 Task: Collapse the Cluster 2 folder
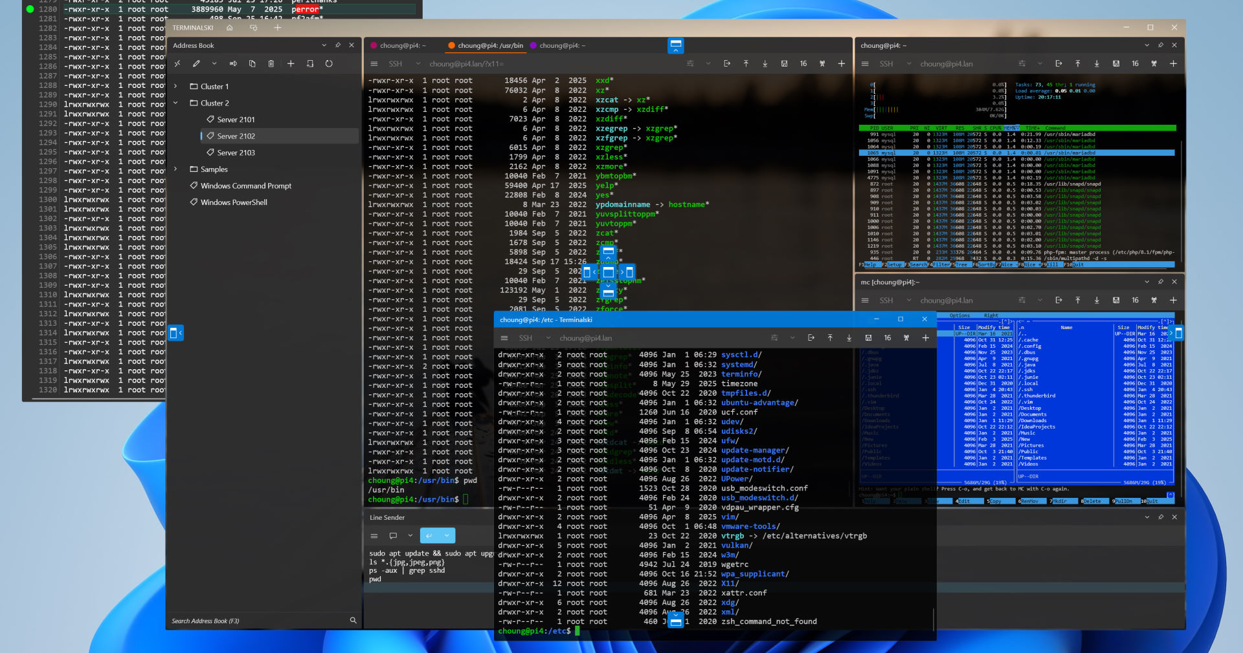175,103
